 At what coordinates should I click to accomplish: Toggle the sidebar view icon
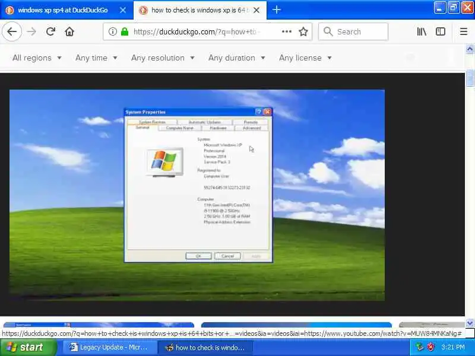[441, 31]
